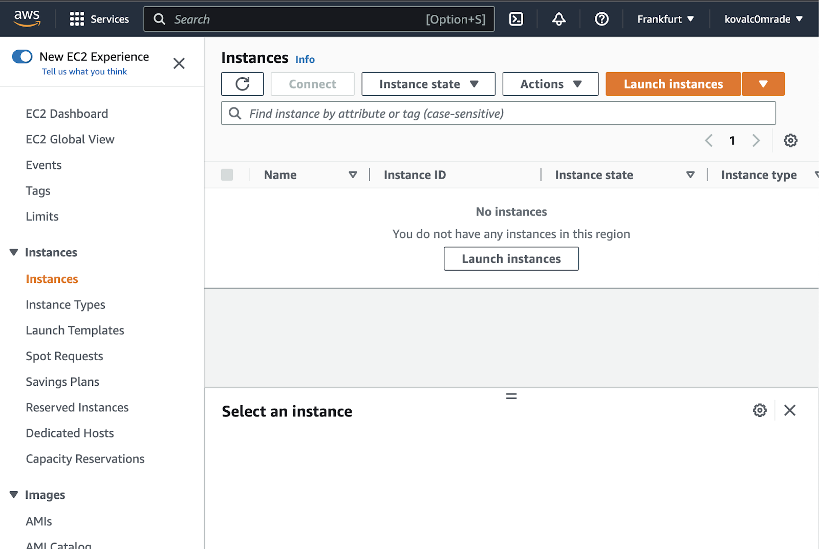Click the disabled Connect button
The image size is (819, 549).
click(x=312, y=84)
